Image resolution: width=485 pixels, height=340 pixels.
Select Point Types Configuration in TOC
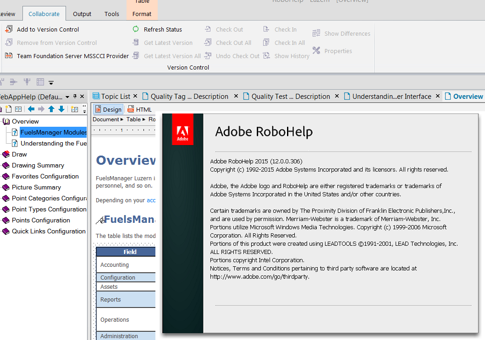pyautogui.click(x=49, y=209)
